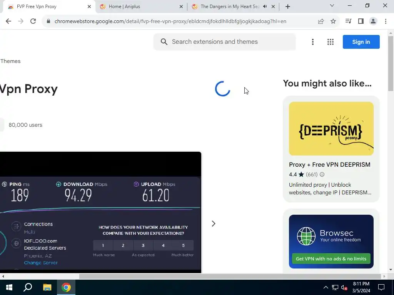Click DEEPRISM rating info icon

coord(322,174)
